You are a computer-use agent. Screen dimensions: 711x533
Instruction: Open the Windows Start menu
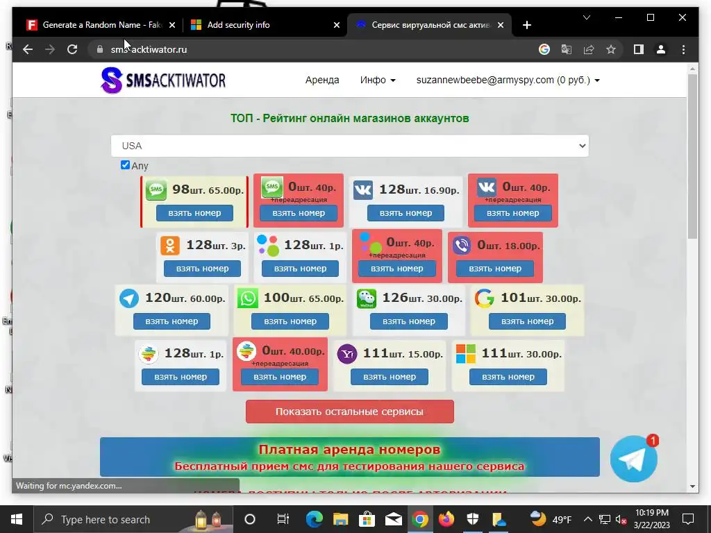coord(17,519)
